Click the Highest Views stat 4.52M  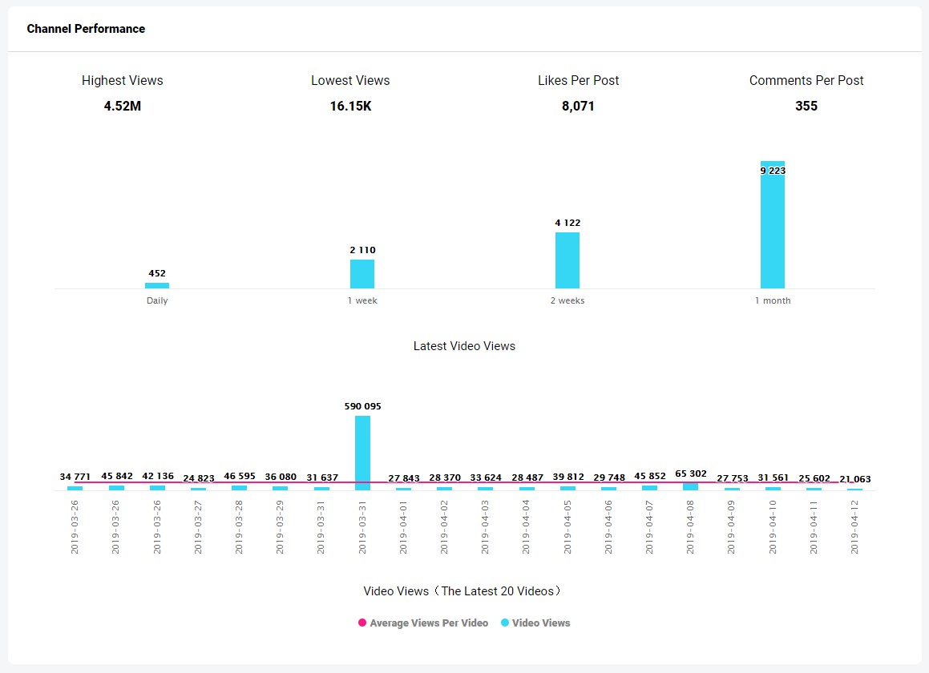[123, 106]
